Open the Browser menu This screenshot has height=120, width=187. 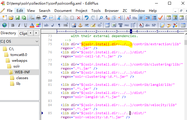tap(112, 11)
